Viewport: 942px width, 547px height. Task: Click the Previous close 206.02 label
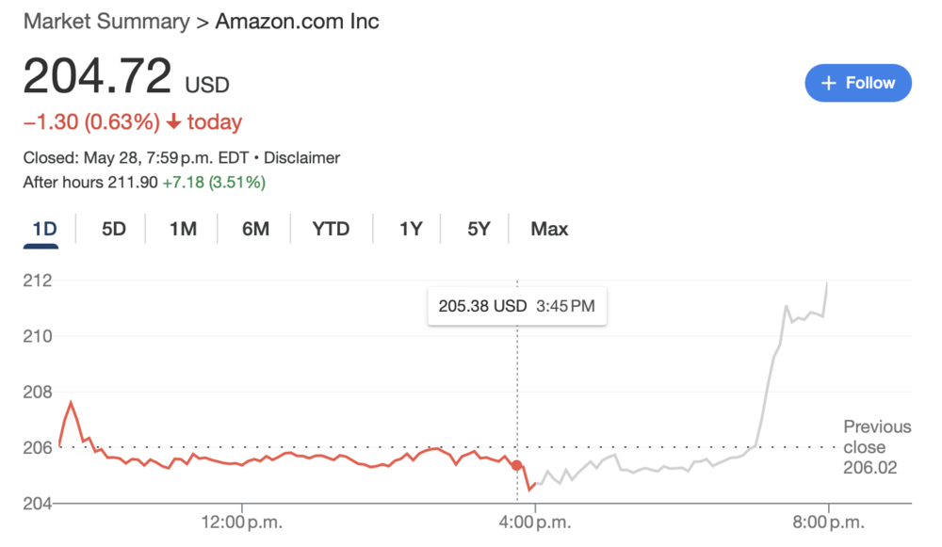[x=876, y=447]
